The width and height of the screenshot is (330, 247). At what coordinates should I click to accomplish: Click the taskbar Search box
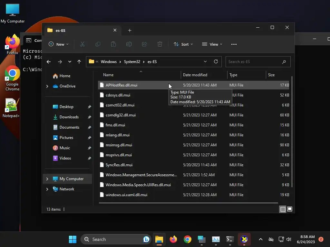(116, 239)
